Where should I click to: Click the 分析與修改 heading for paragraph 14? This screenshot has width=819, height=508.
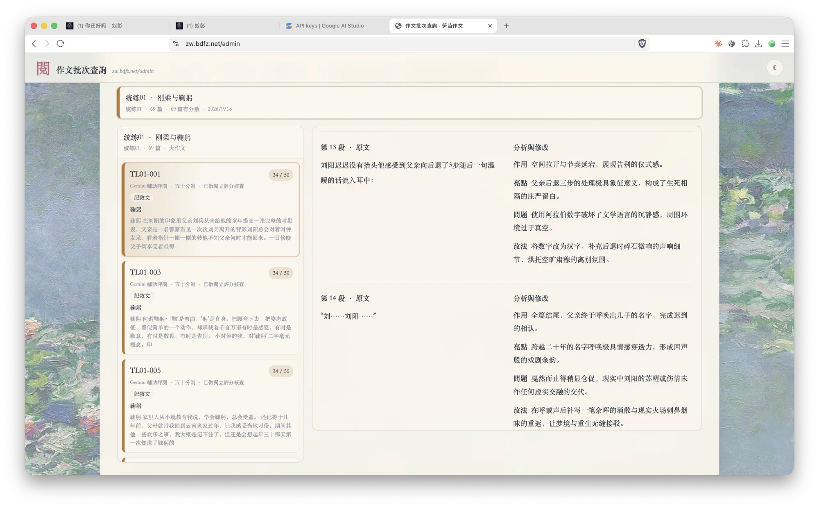coord(531,298)
